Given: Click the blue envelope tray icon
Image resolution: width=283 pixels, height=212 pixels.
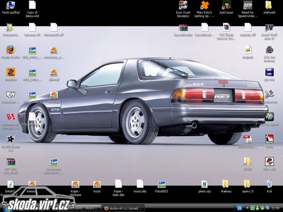Looking at the screenshot, I should click(240, 208).
